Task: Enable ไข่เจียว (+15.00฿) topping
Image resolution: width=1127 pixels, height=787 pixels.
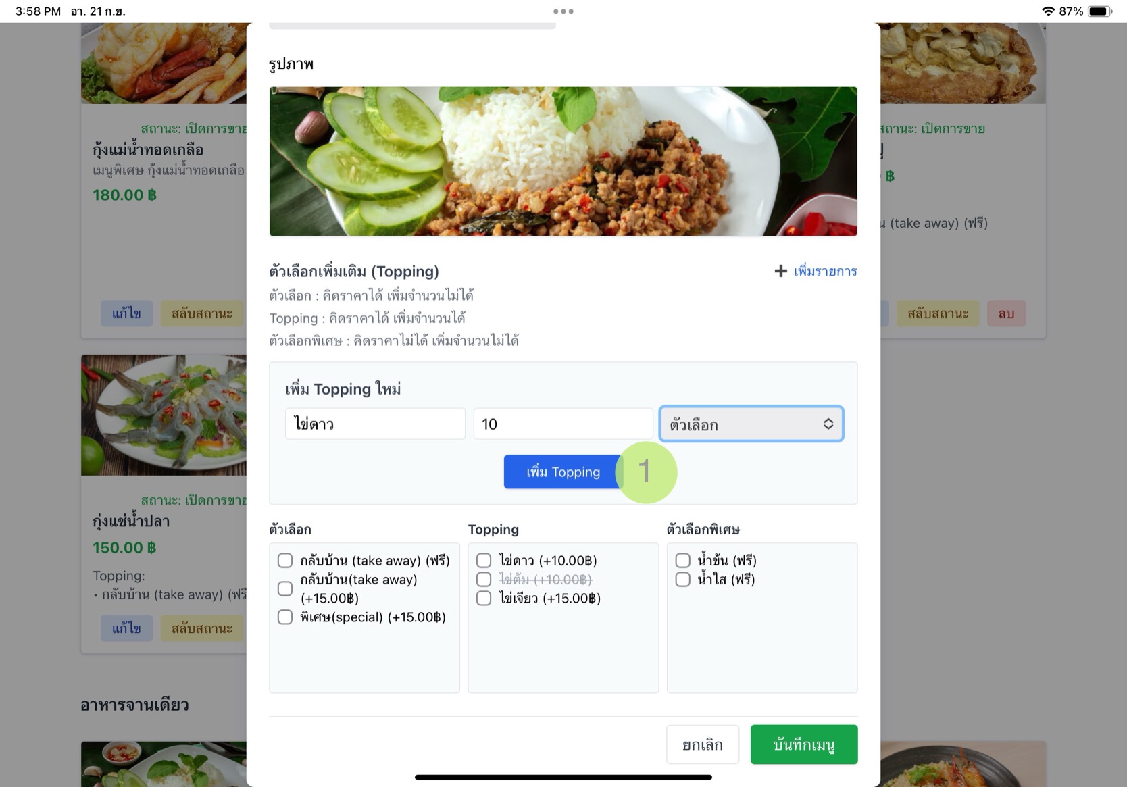Action: click(x=484, y=599)
